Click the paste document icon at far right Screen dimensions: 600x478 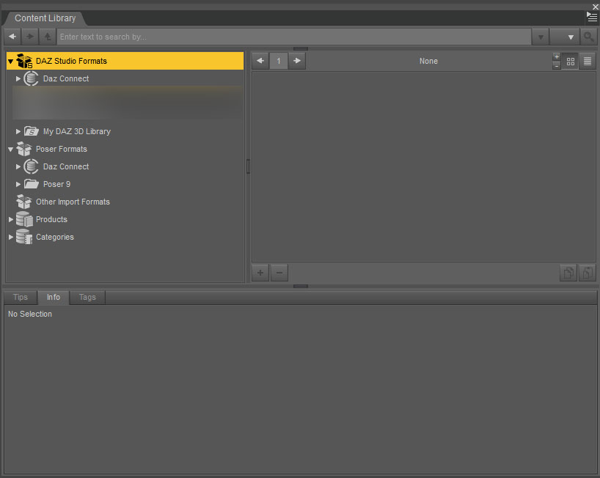(x=588, y=273)
